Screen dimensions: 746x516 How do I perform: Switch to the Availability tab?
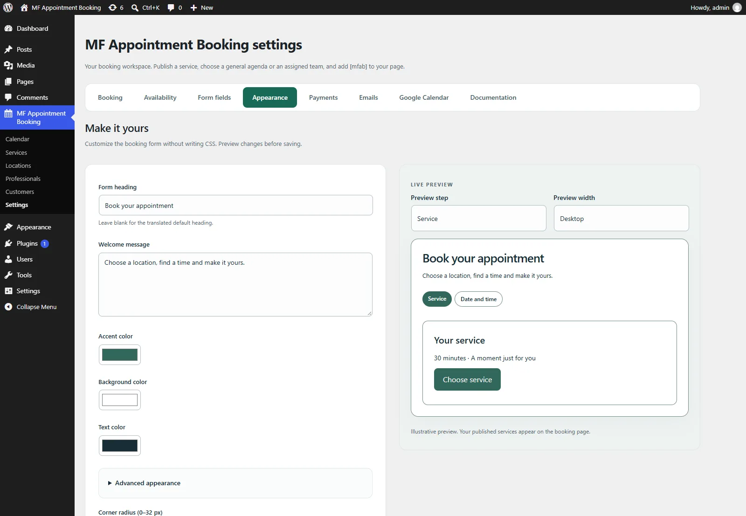(160, 97)
